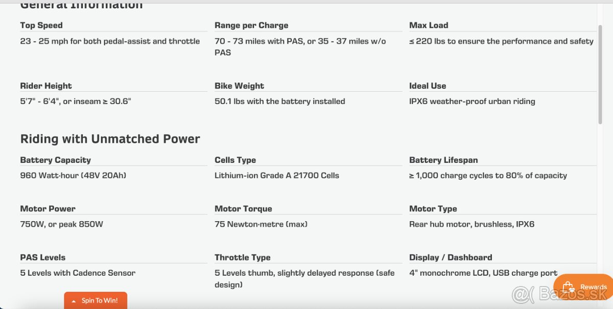Viewport: 613px width, 309px height.
Task: Click the Bike Weight heading
Action: (x=240, y=86)
